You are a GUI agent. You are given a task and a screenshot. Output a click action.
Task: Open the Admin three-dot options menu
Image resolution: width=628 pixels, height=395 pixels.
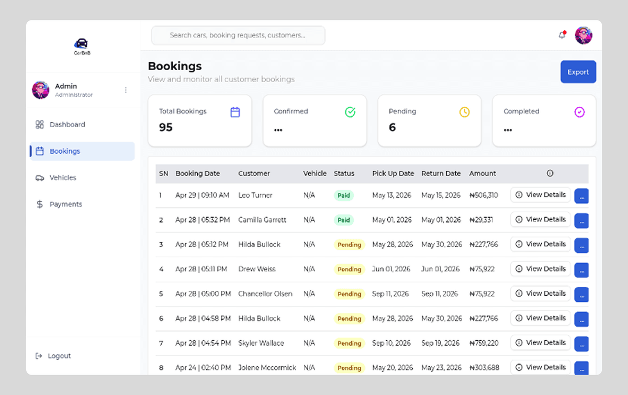pyautogui.click(x=126, y=90)
